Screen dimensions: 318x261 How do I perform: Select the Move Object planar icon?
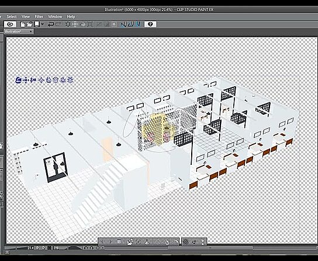pos(42,80)
